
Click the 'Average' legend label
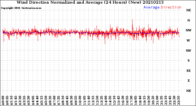tap(151, 7)
